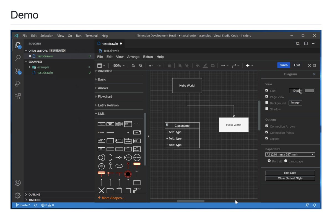Click the To Front icon

pyautogui.click(x=180, y=65)
